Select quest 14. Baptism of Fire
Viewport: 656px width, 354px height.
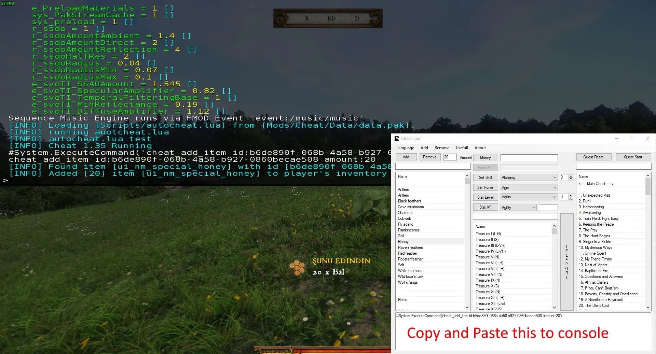tap(611, 271)
